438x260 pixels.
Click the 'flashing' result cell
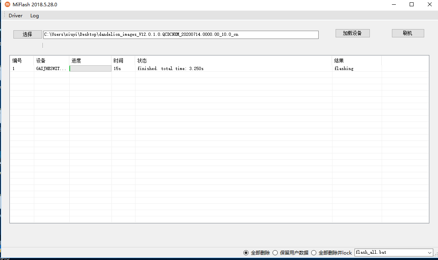coord(344,68)
